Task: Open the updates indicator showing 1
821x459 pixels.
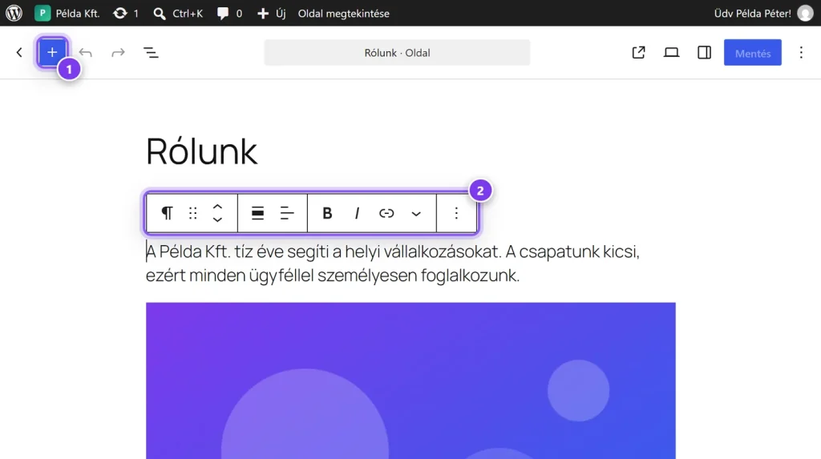Action: (126, 13)
